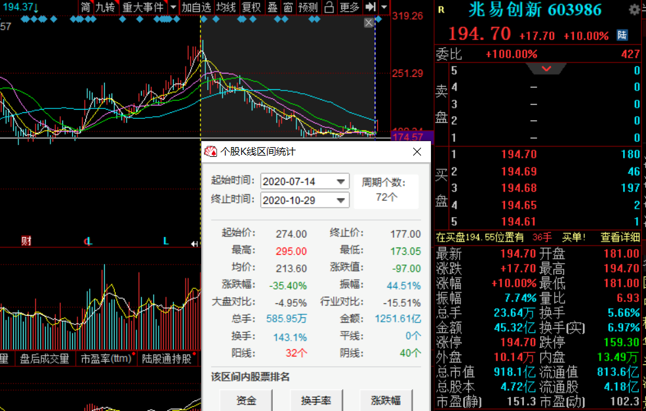Screen dimensions: 646x411
Task: Click the 窗 window tool
Action: pyautogui.click(x=289, y=7)
